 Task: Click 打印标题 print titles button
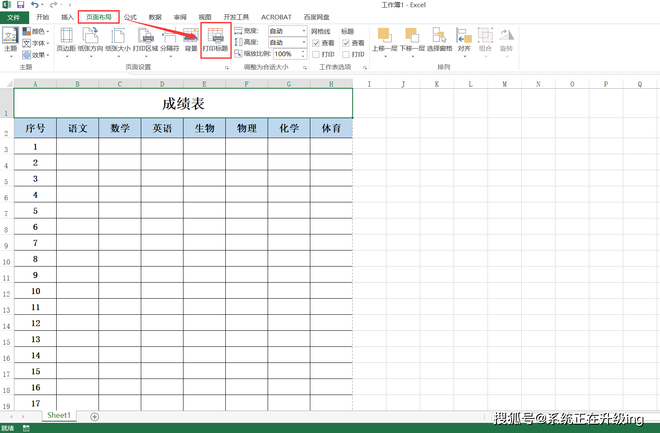click(216, 41)
